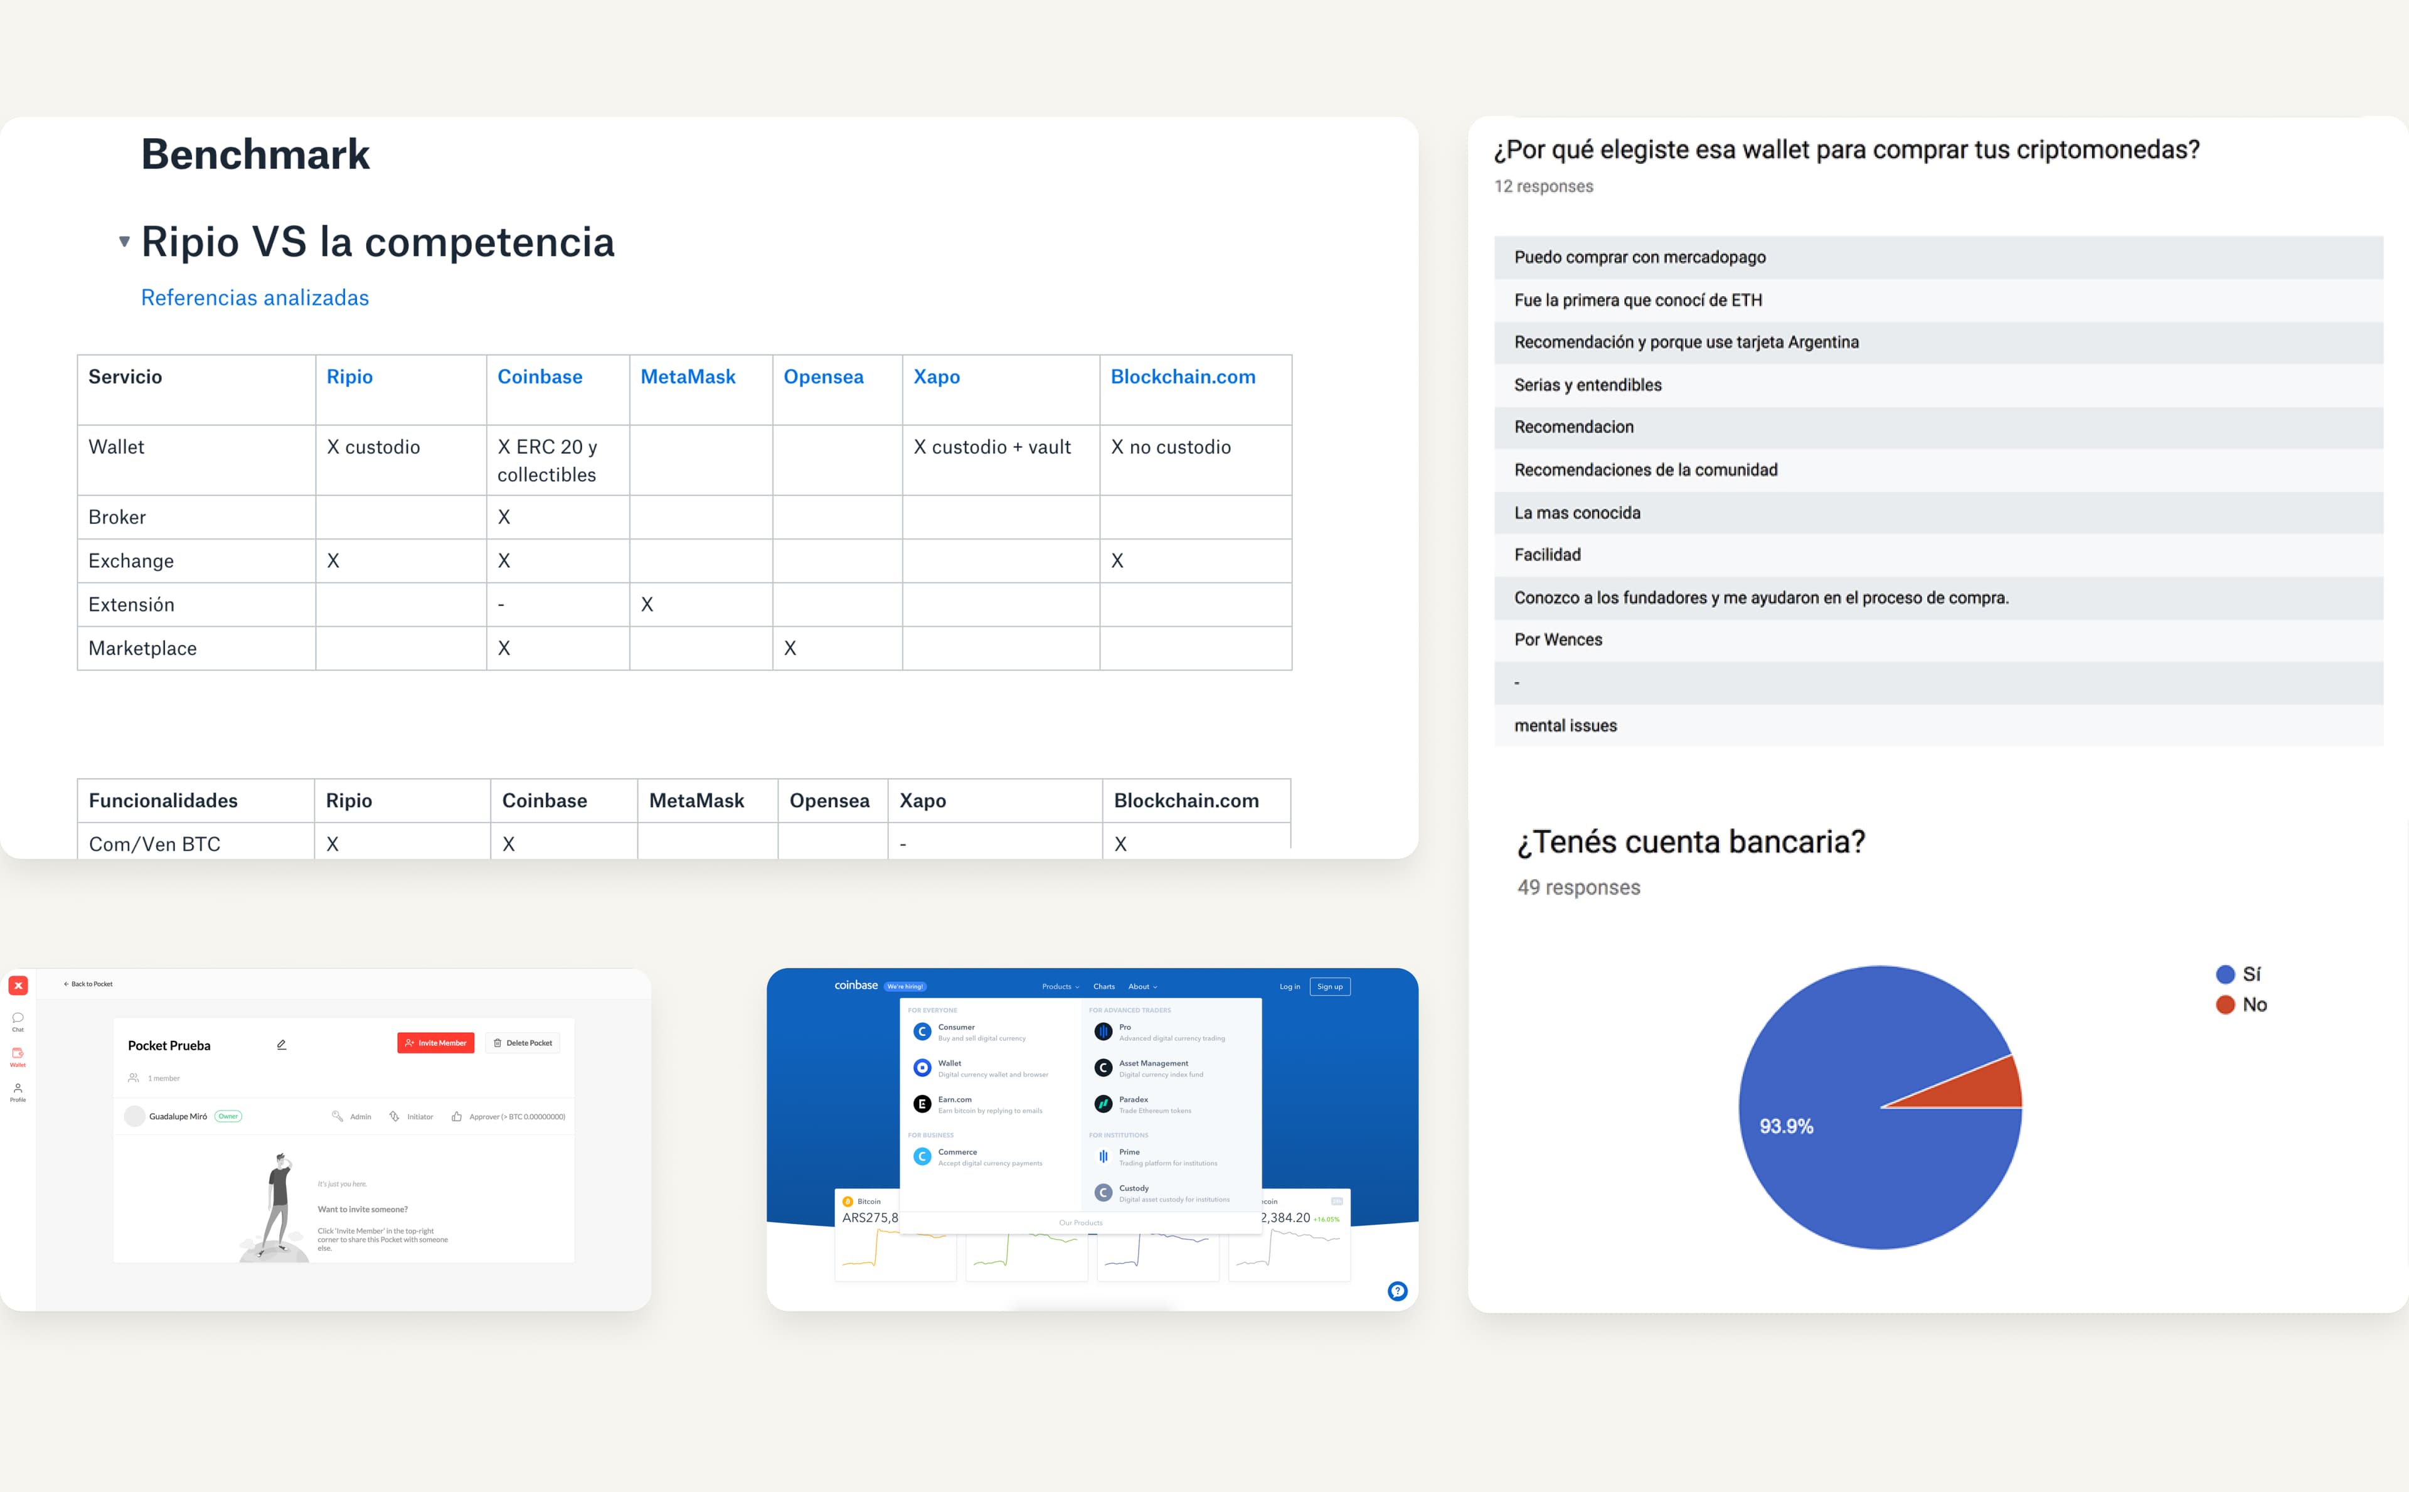The image size is (2409, 1492).
Task: Click the Approver thumbs-up icon
Action: click(x=457, y=1116)
